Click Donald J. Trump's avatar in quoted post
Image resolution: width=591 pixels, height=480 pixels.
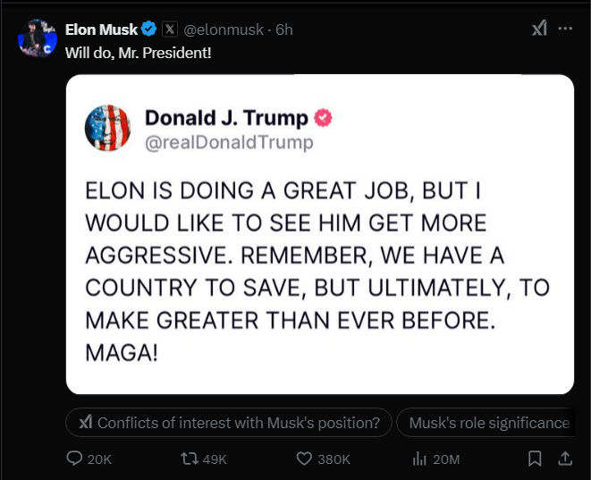[108, 128]
